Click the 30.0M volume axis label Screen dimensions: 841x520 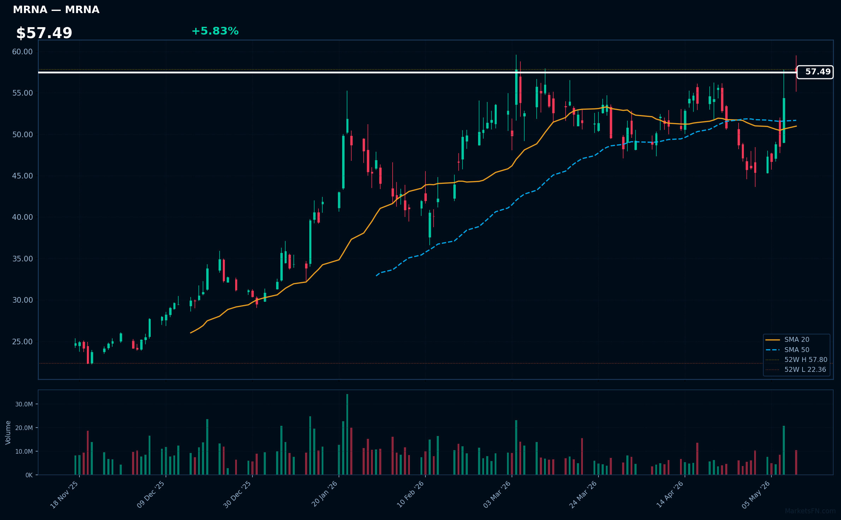point(24,404)
